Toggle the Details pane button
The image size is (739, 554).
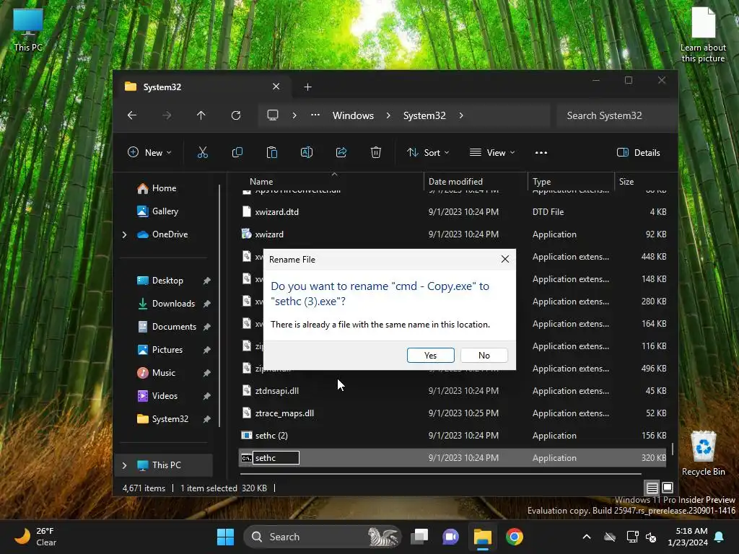point(638,153)
